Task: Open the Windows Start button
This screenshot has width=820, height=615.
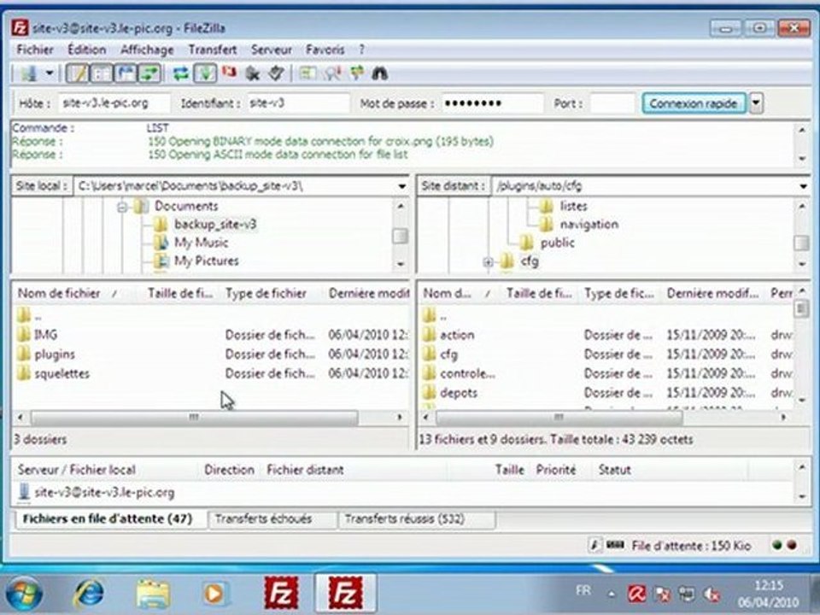Action: [24, 594]
